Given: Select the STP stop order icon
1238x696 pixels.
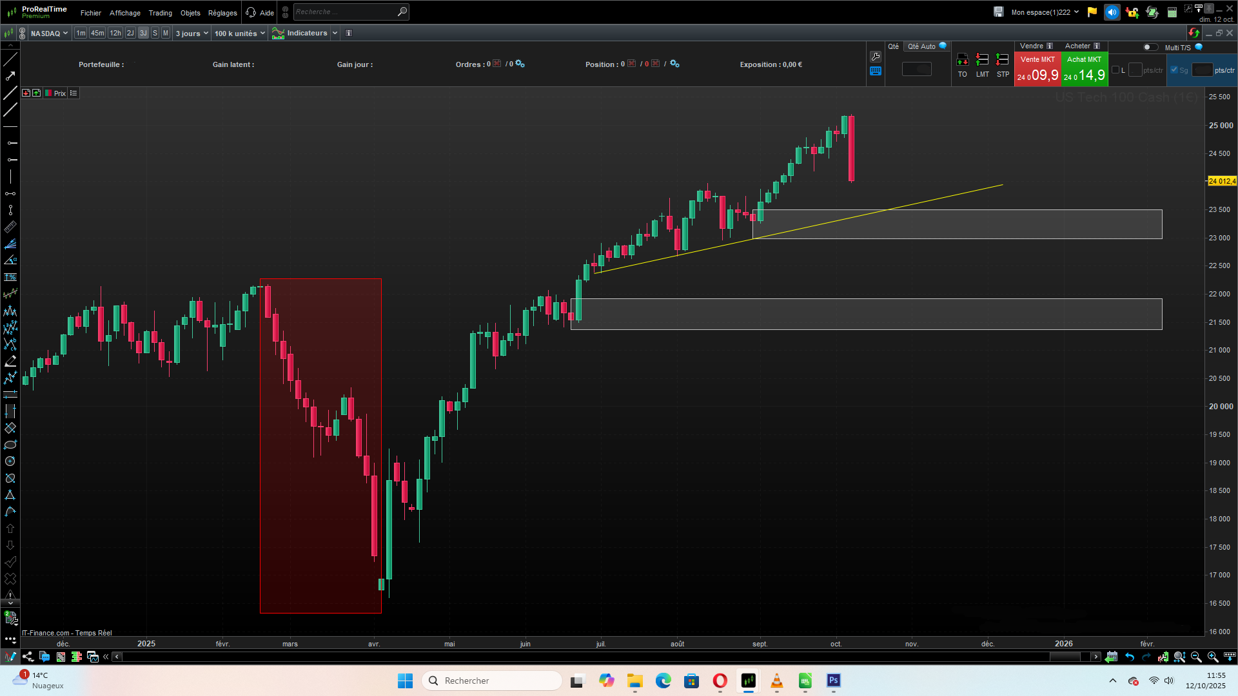Looking at the screenshot, I should (1003, 65).
